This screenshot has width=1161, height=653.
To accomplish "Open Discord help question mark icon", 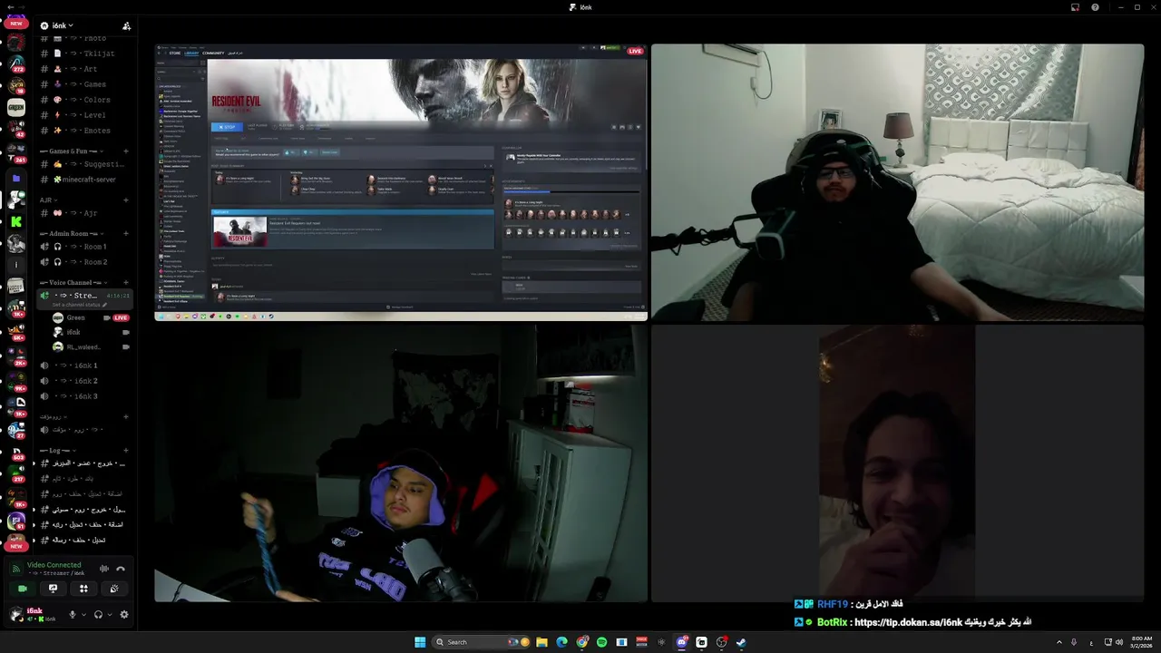I will [1095, 7].
